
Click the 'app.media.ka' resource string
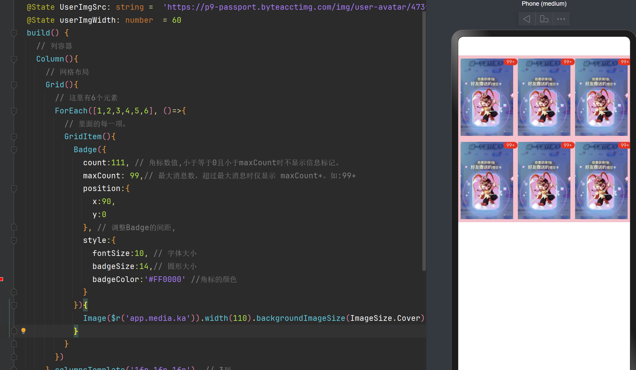coord(158,318)
